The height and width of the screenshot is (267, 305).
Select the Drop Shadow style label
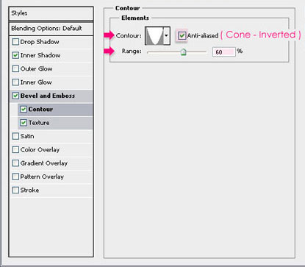(x=40, y=42)
